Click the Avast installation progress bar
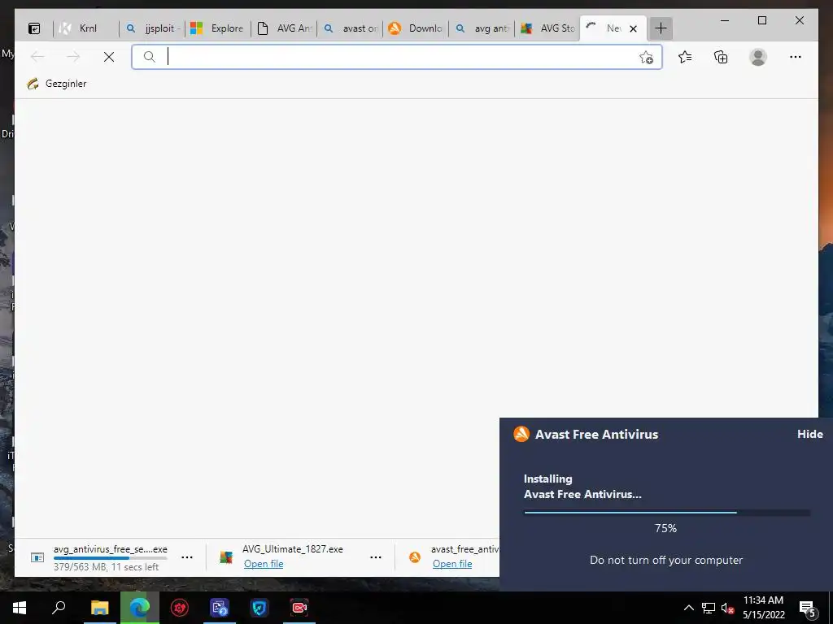Screen dimensions: 833x624 point(667,513)
